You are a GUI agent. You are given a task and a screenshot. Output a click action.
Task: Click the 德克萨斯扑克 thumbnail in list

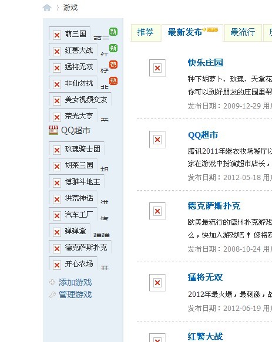pyautogui.click(x=157, y=211)
